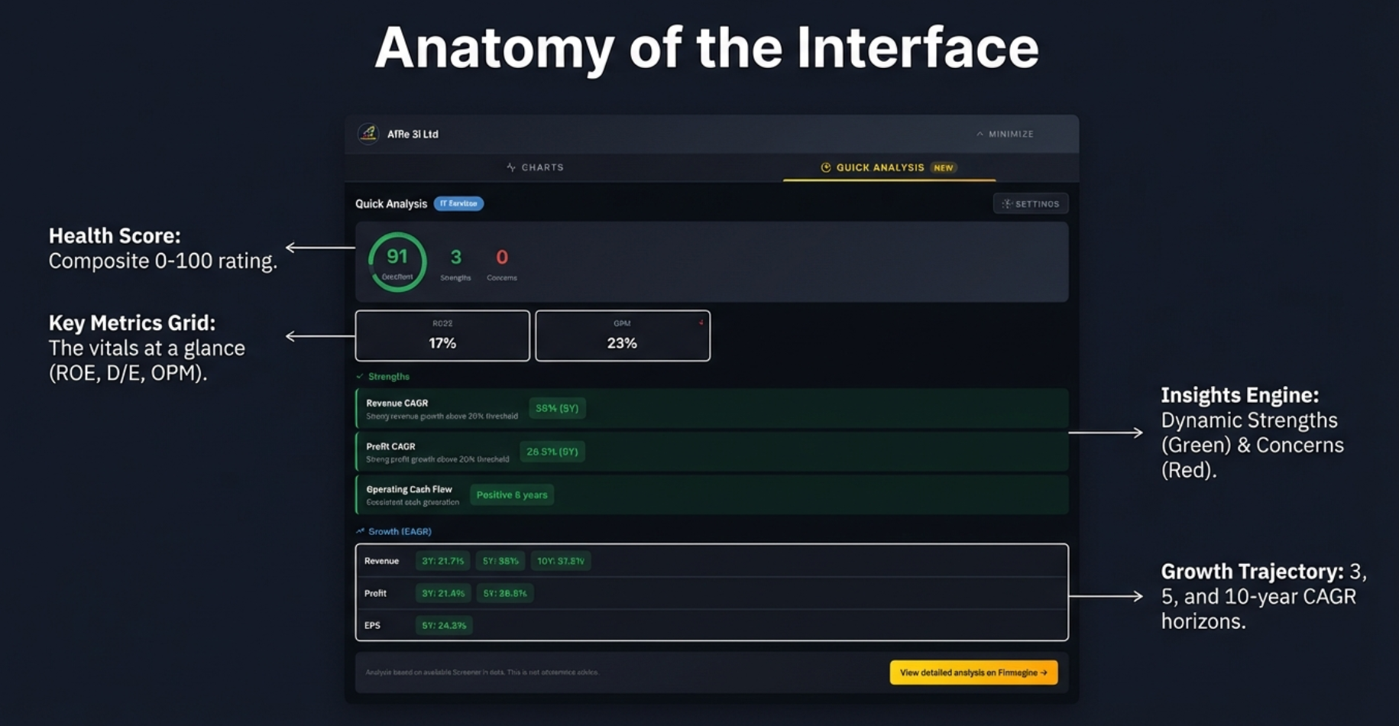Collapse the Growth (CAGR) section header
Viewport: 1399px width, 726px height.
(399, 531)
